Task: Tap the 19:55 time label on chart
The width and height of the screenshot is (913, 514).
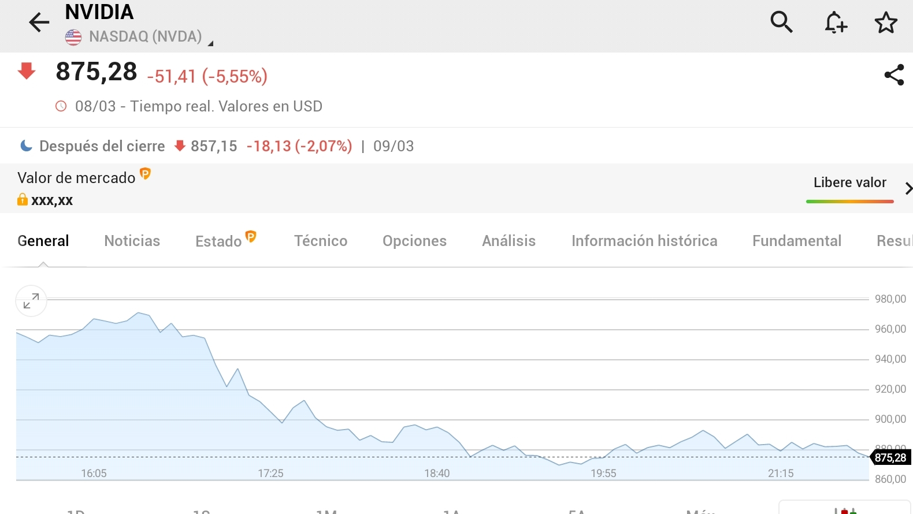Action: pyautogui.click(x=603, y=474)
